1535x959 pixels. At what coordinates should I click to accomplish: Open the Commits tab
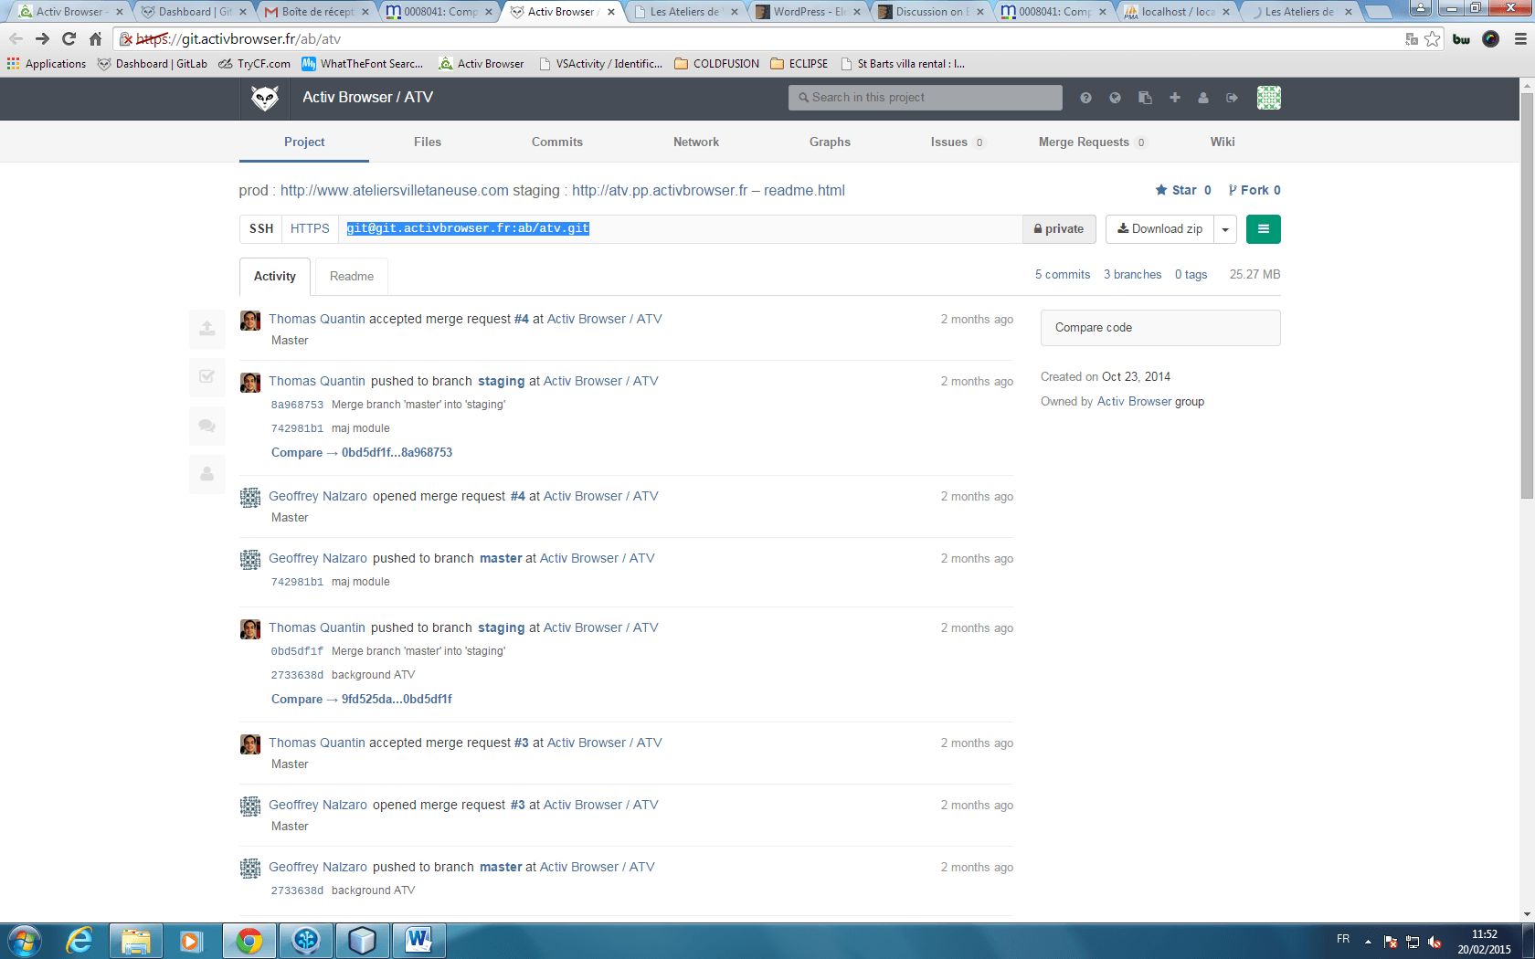click(x=556, y=142)
